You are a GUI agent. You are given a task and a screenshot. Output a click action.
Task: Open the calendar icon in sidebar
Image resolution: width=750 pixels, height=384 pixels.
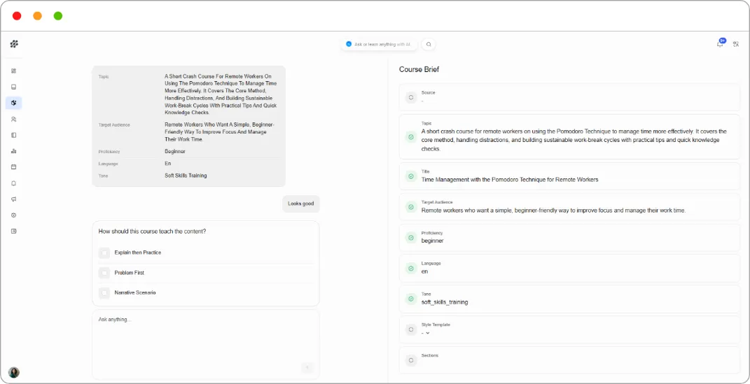coord(13,166)
